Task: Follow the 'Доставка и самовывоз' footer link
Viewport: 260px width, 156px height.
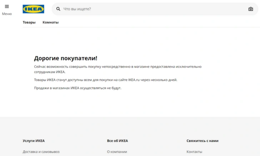Action: tap(41, 152)
